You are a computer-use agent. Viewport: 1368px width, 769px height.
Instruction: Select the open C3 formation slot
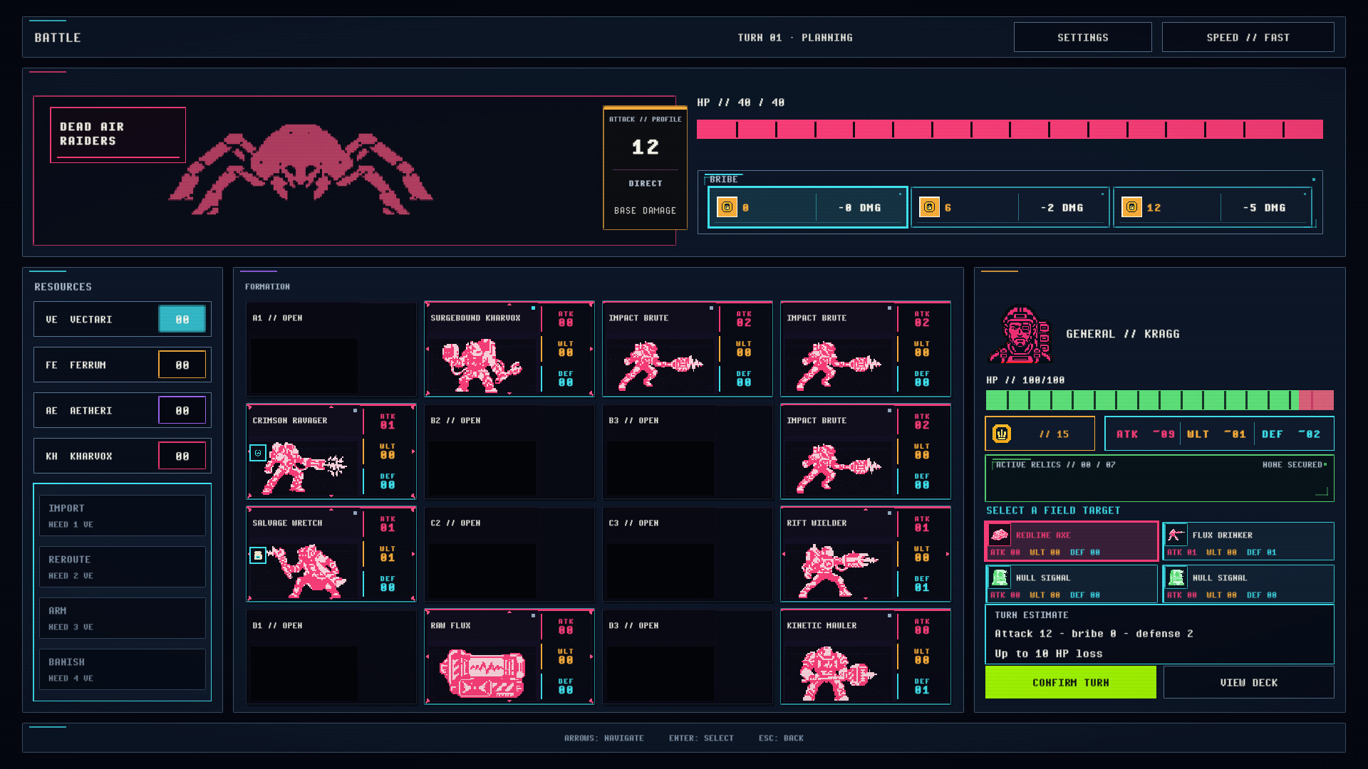[x=688, y=554]
